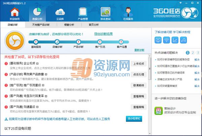This screenshot has width=202, height=136.
Task: Go to page 1 of hot issues
Action: (x=188, y=53)
